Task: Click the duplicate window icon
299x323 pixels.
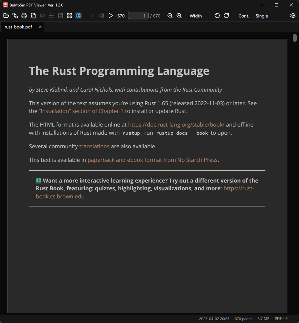Action: (15, 16)
